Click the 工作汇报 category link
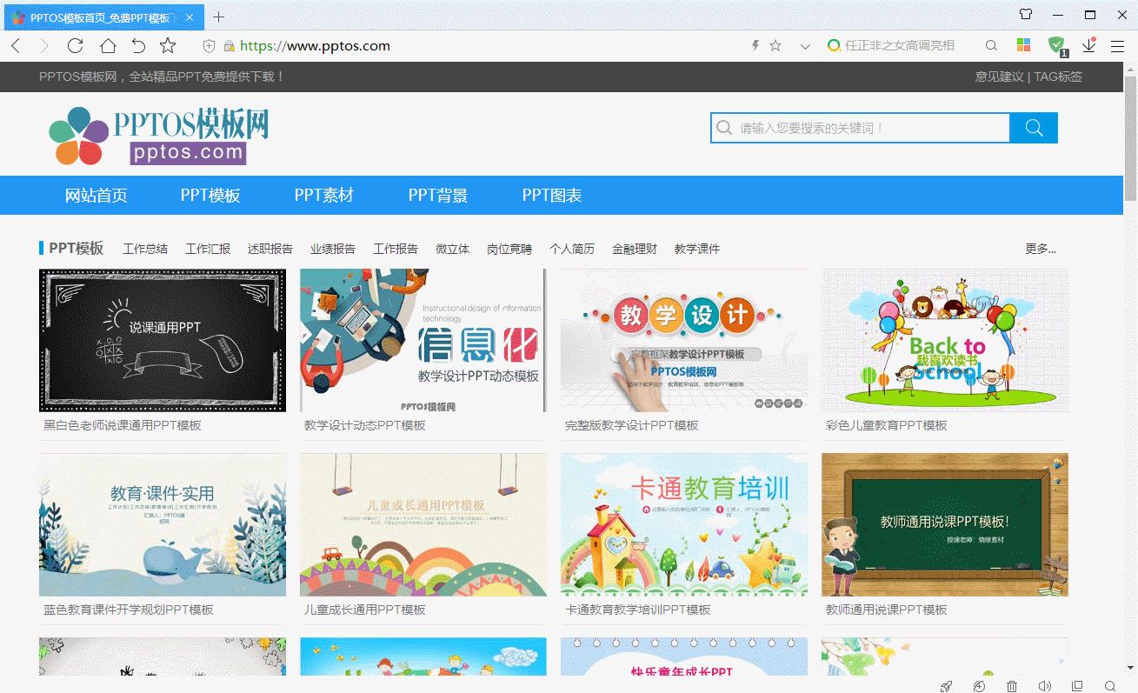 [208, 249]
